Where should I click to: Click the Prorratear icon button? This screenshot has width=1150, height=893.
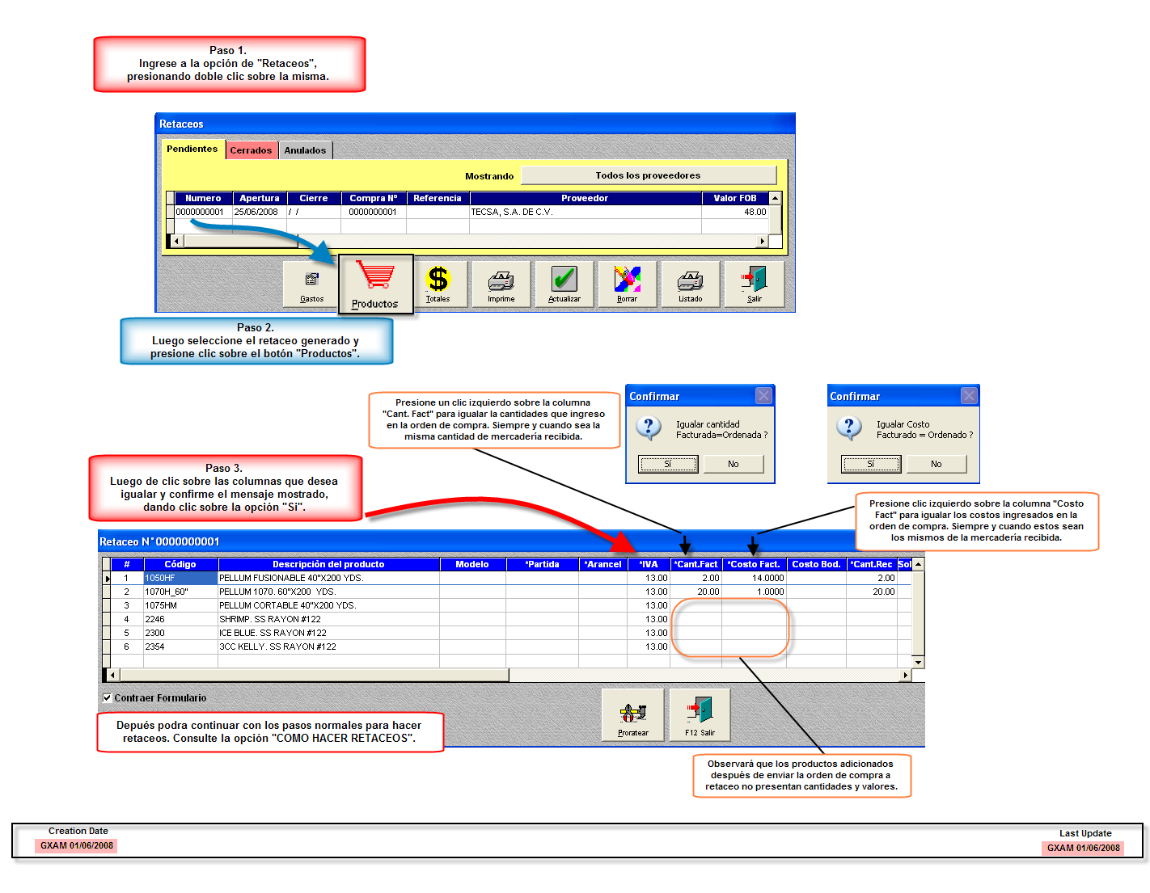632,715
